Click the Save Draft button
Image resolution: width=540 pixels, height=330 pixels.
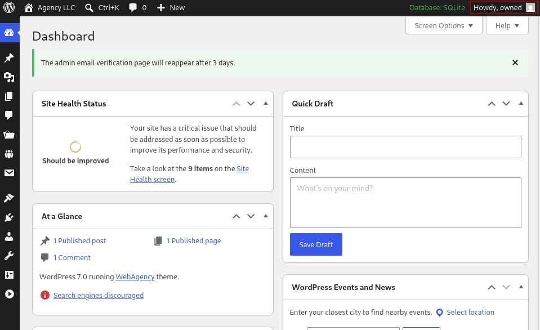[316, 244]
